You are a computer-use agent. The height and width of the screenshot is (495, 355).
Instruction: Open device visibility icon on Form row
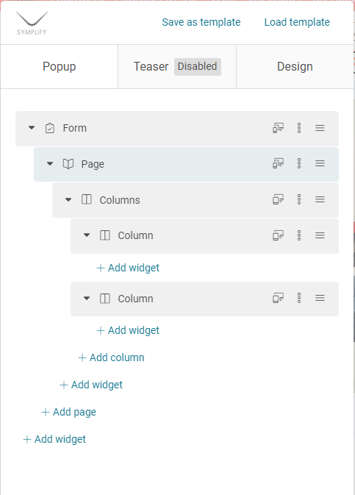[278, 128]
